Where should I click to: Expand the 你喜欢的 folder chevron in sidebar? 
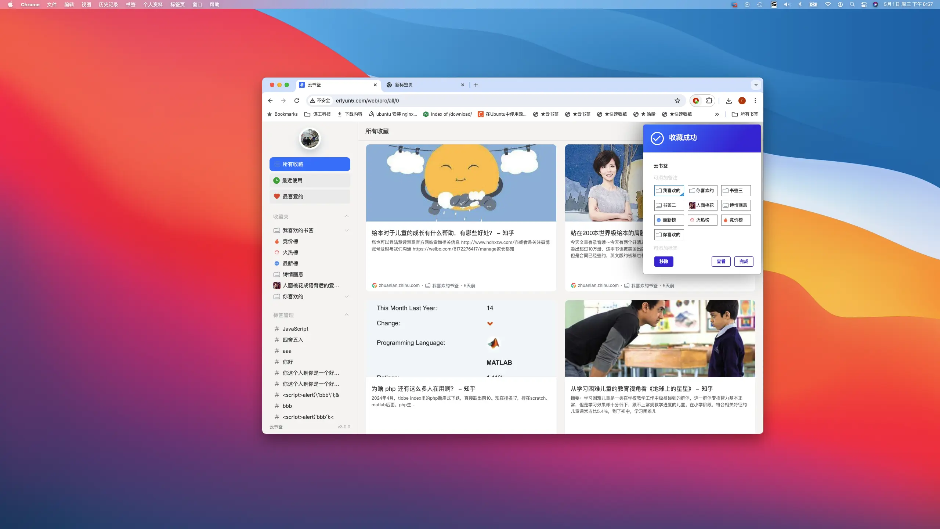tap(347, 296)
